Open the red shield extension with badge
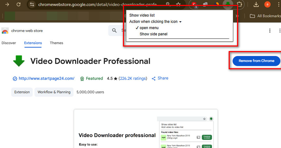This screenshot has height=148, width=281. point(195,5)
